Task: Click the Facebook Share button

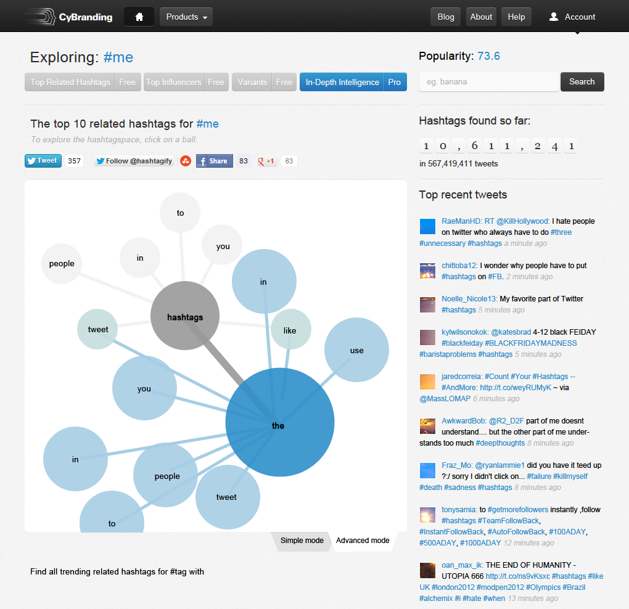Action: [214, 161]
